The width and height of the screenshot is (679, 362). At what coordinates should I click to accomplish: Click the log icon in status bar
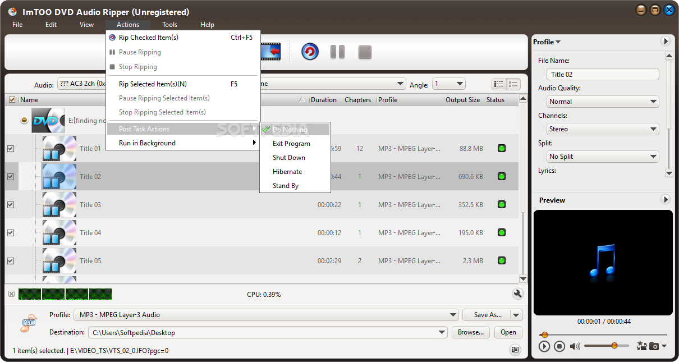pos(515,350)
